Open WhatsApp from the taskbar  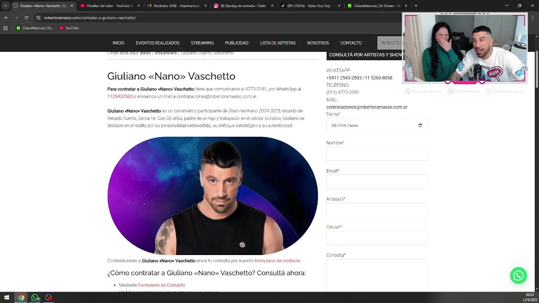(x=35, y=298)
